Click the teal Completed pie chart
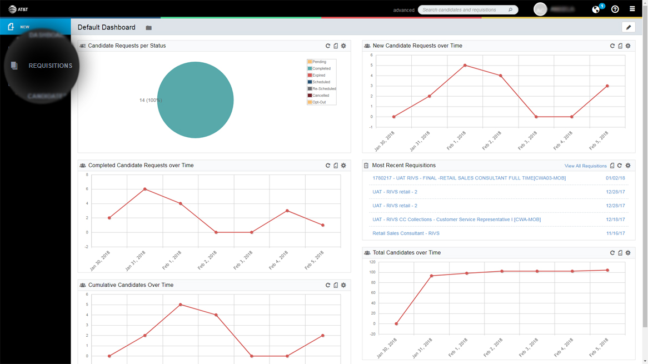Screen dimensions: 648x364 point(196,100)
